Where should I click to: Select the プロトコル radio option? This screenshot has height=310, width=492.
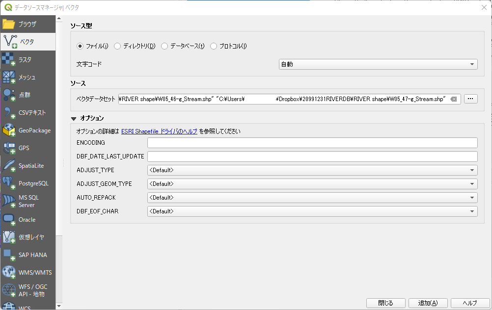[x=214, y=46]
